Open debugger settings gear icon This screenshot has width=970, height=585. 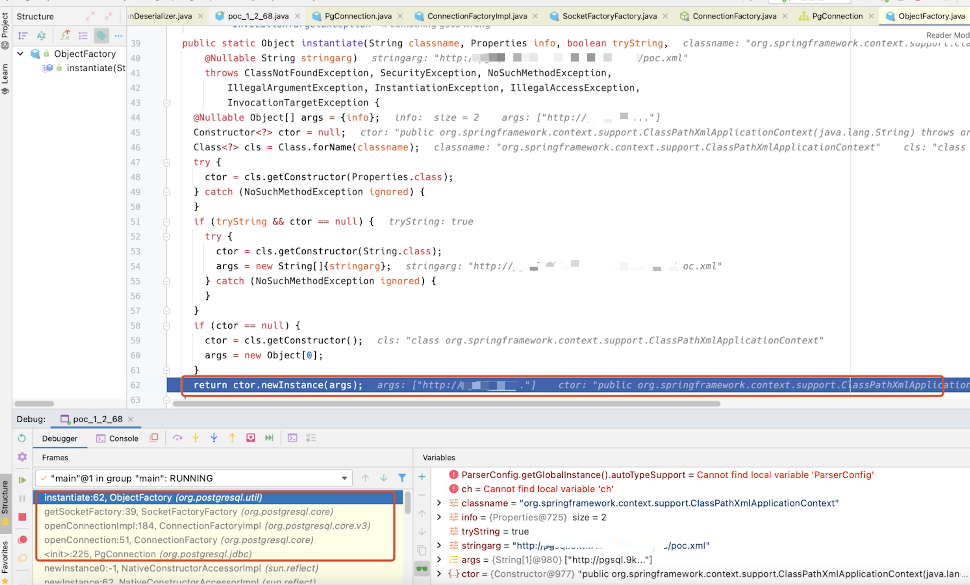pyautogui.click(x=22, y=457)
